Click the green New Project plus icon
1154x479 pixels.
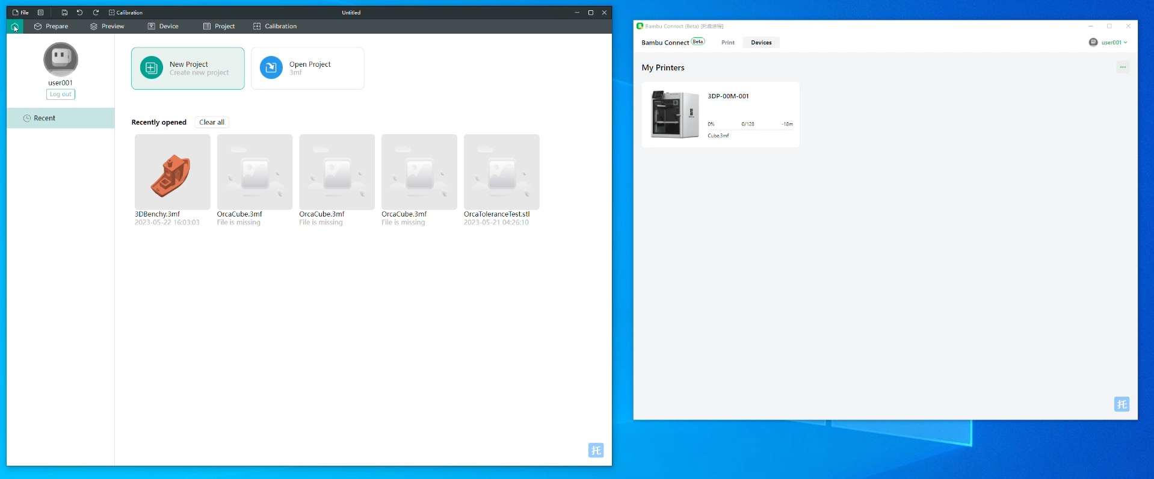click(x=152, y=68)
